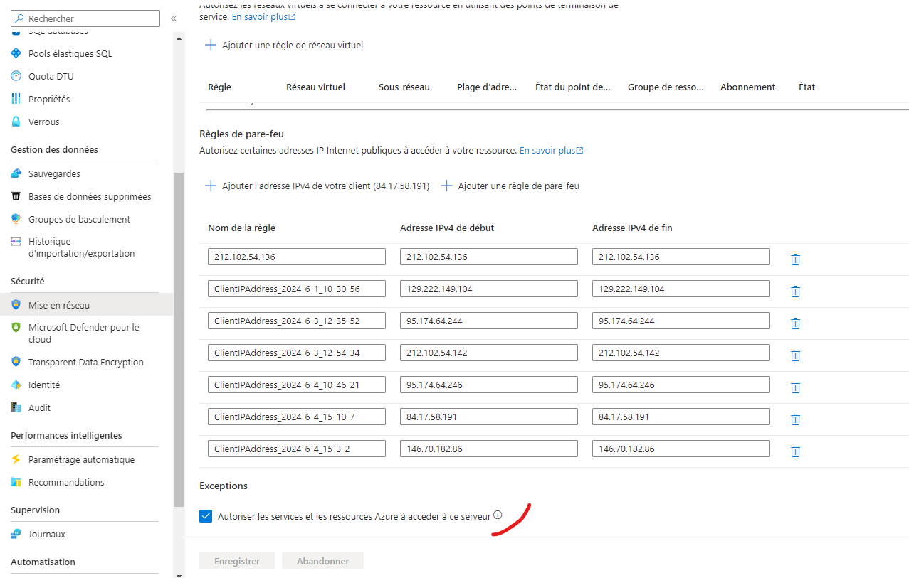
Task: Select Microsoft Defender pour le cloud
Action: coord(83,332)
